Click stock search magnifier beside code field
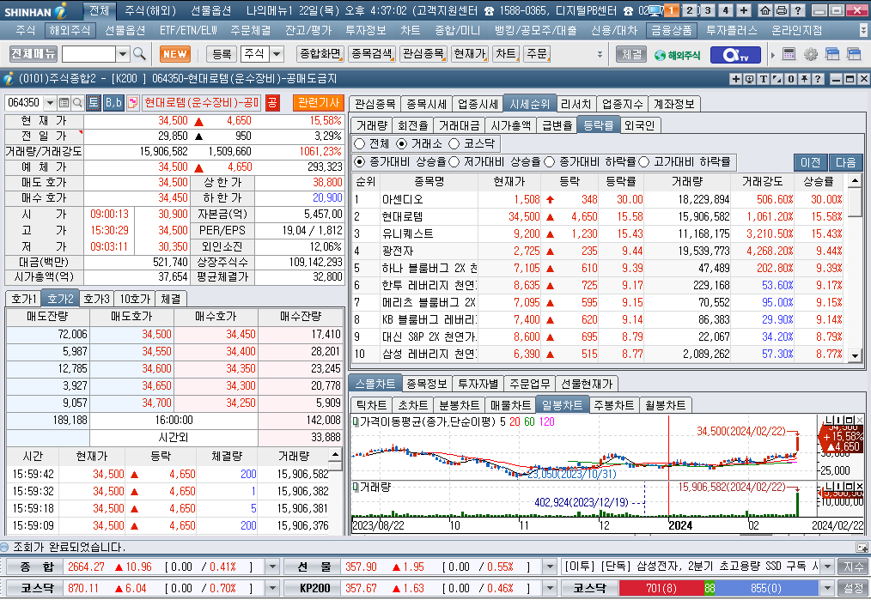Screen dimensions: 871x600 pos(78,103)
